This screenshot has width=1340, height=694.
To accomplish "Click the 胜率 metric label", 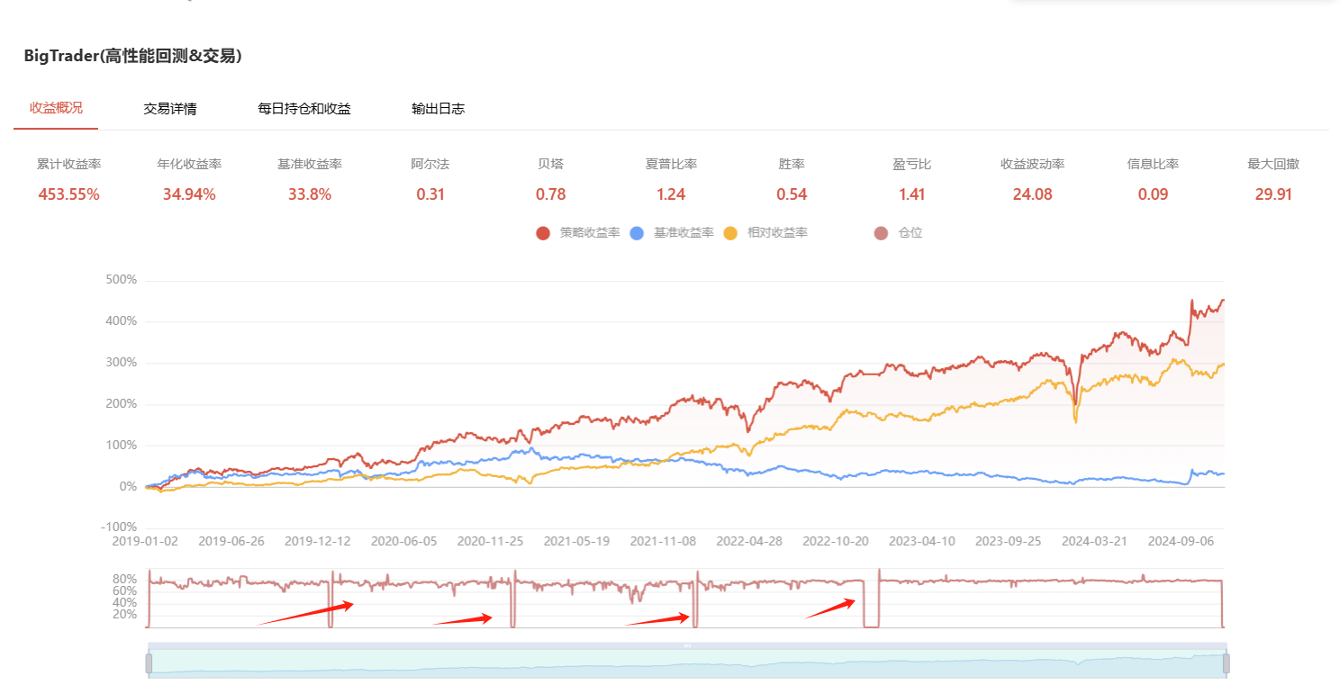I will (x=792, y=165).
